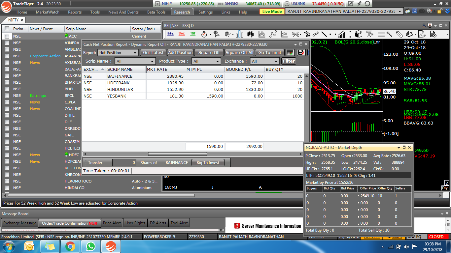Open the Report Net Position dropdown
Viewport: 451px width, 253px height.
118,53
